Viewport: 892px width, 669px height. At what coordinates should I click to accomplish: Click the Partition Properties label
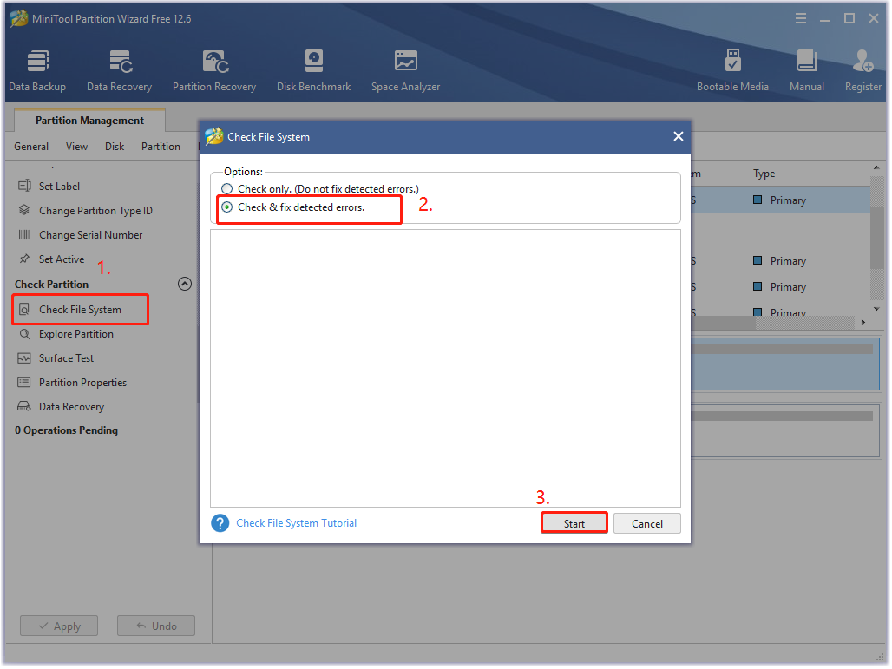click(83, 383)
